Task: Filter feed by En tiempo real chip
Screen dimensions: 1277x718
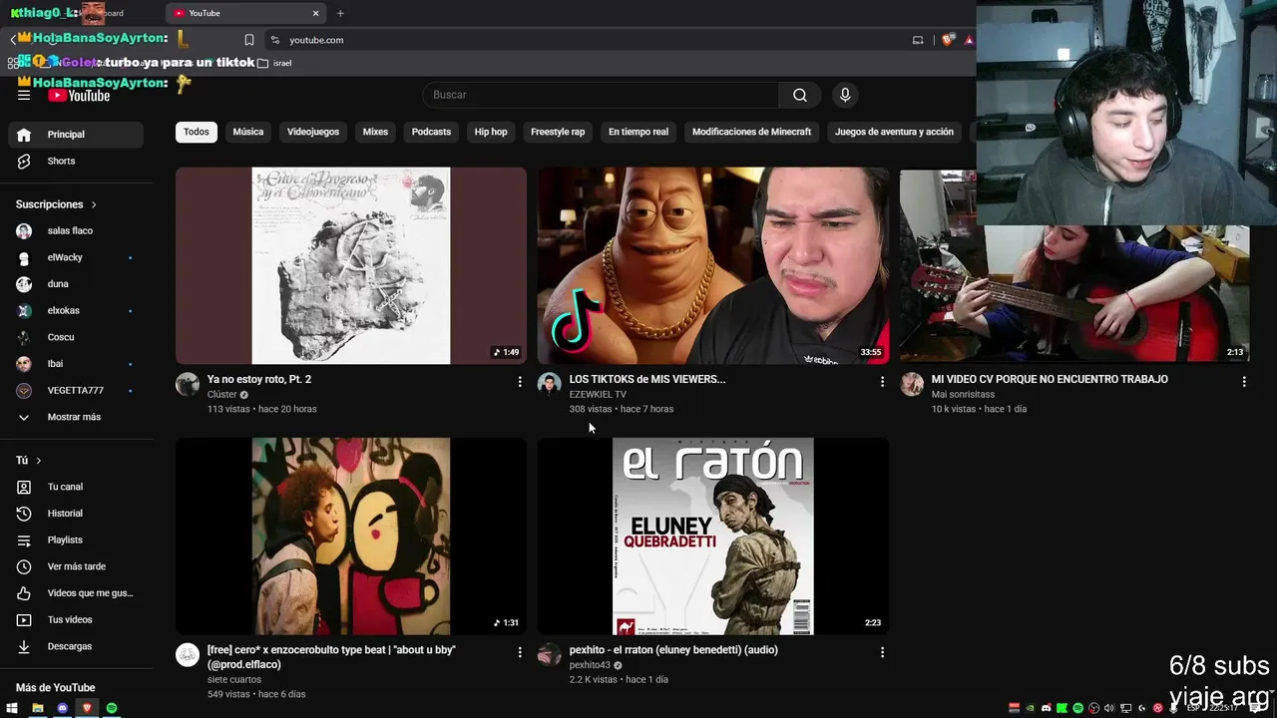Action: [638, 132]
